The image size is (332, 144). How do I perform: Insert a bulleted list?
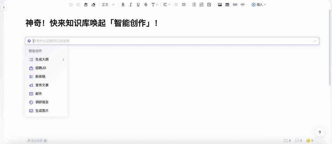[194, 4]
